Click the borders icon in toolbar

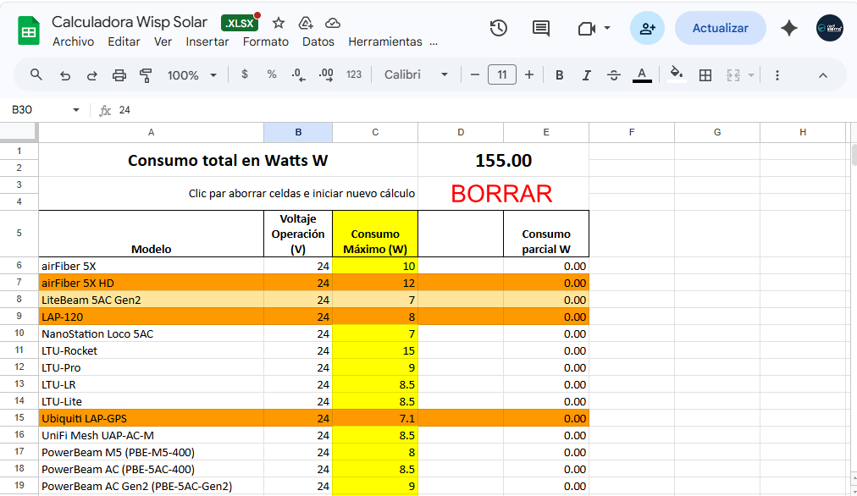click(705, 74)
